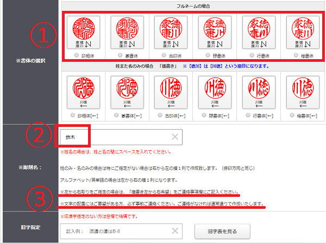
Task: Select the 隷書体 full-name radio button
Action: click(208, 55)
